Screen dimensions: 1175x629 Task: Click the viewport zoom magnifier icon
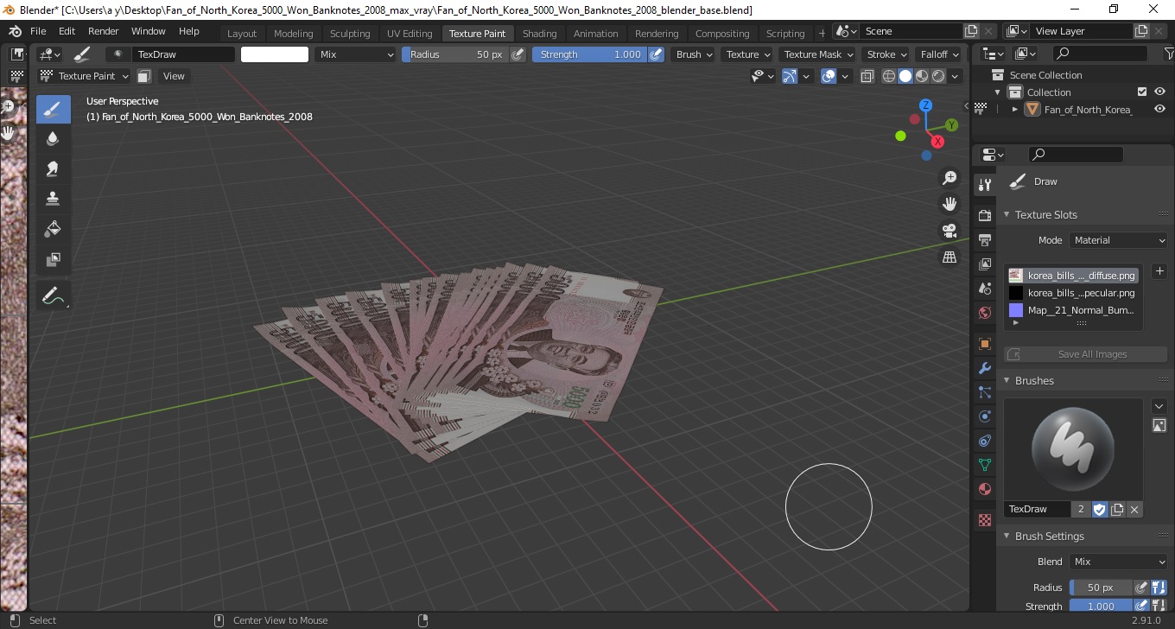click(950, 178)
